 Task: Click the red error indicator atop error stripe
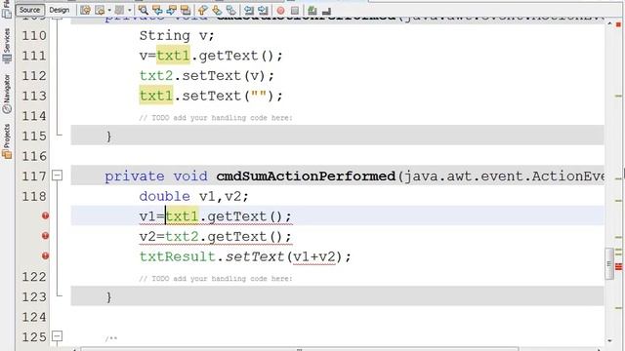(618, 24)
